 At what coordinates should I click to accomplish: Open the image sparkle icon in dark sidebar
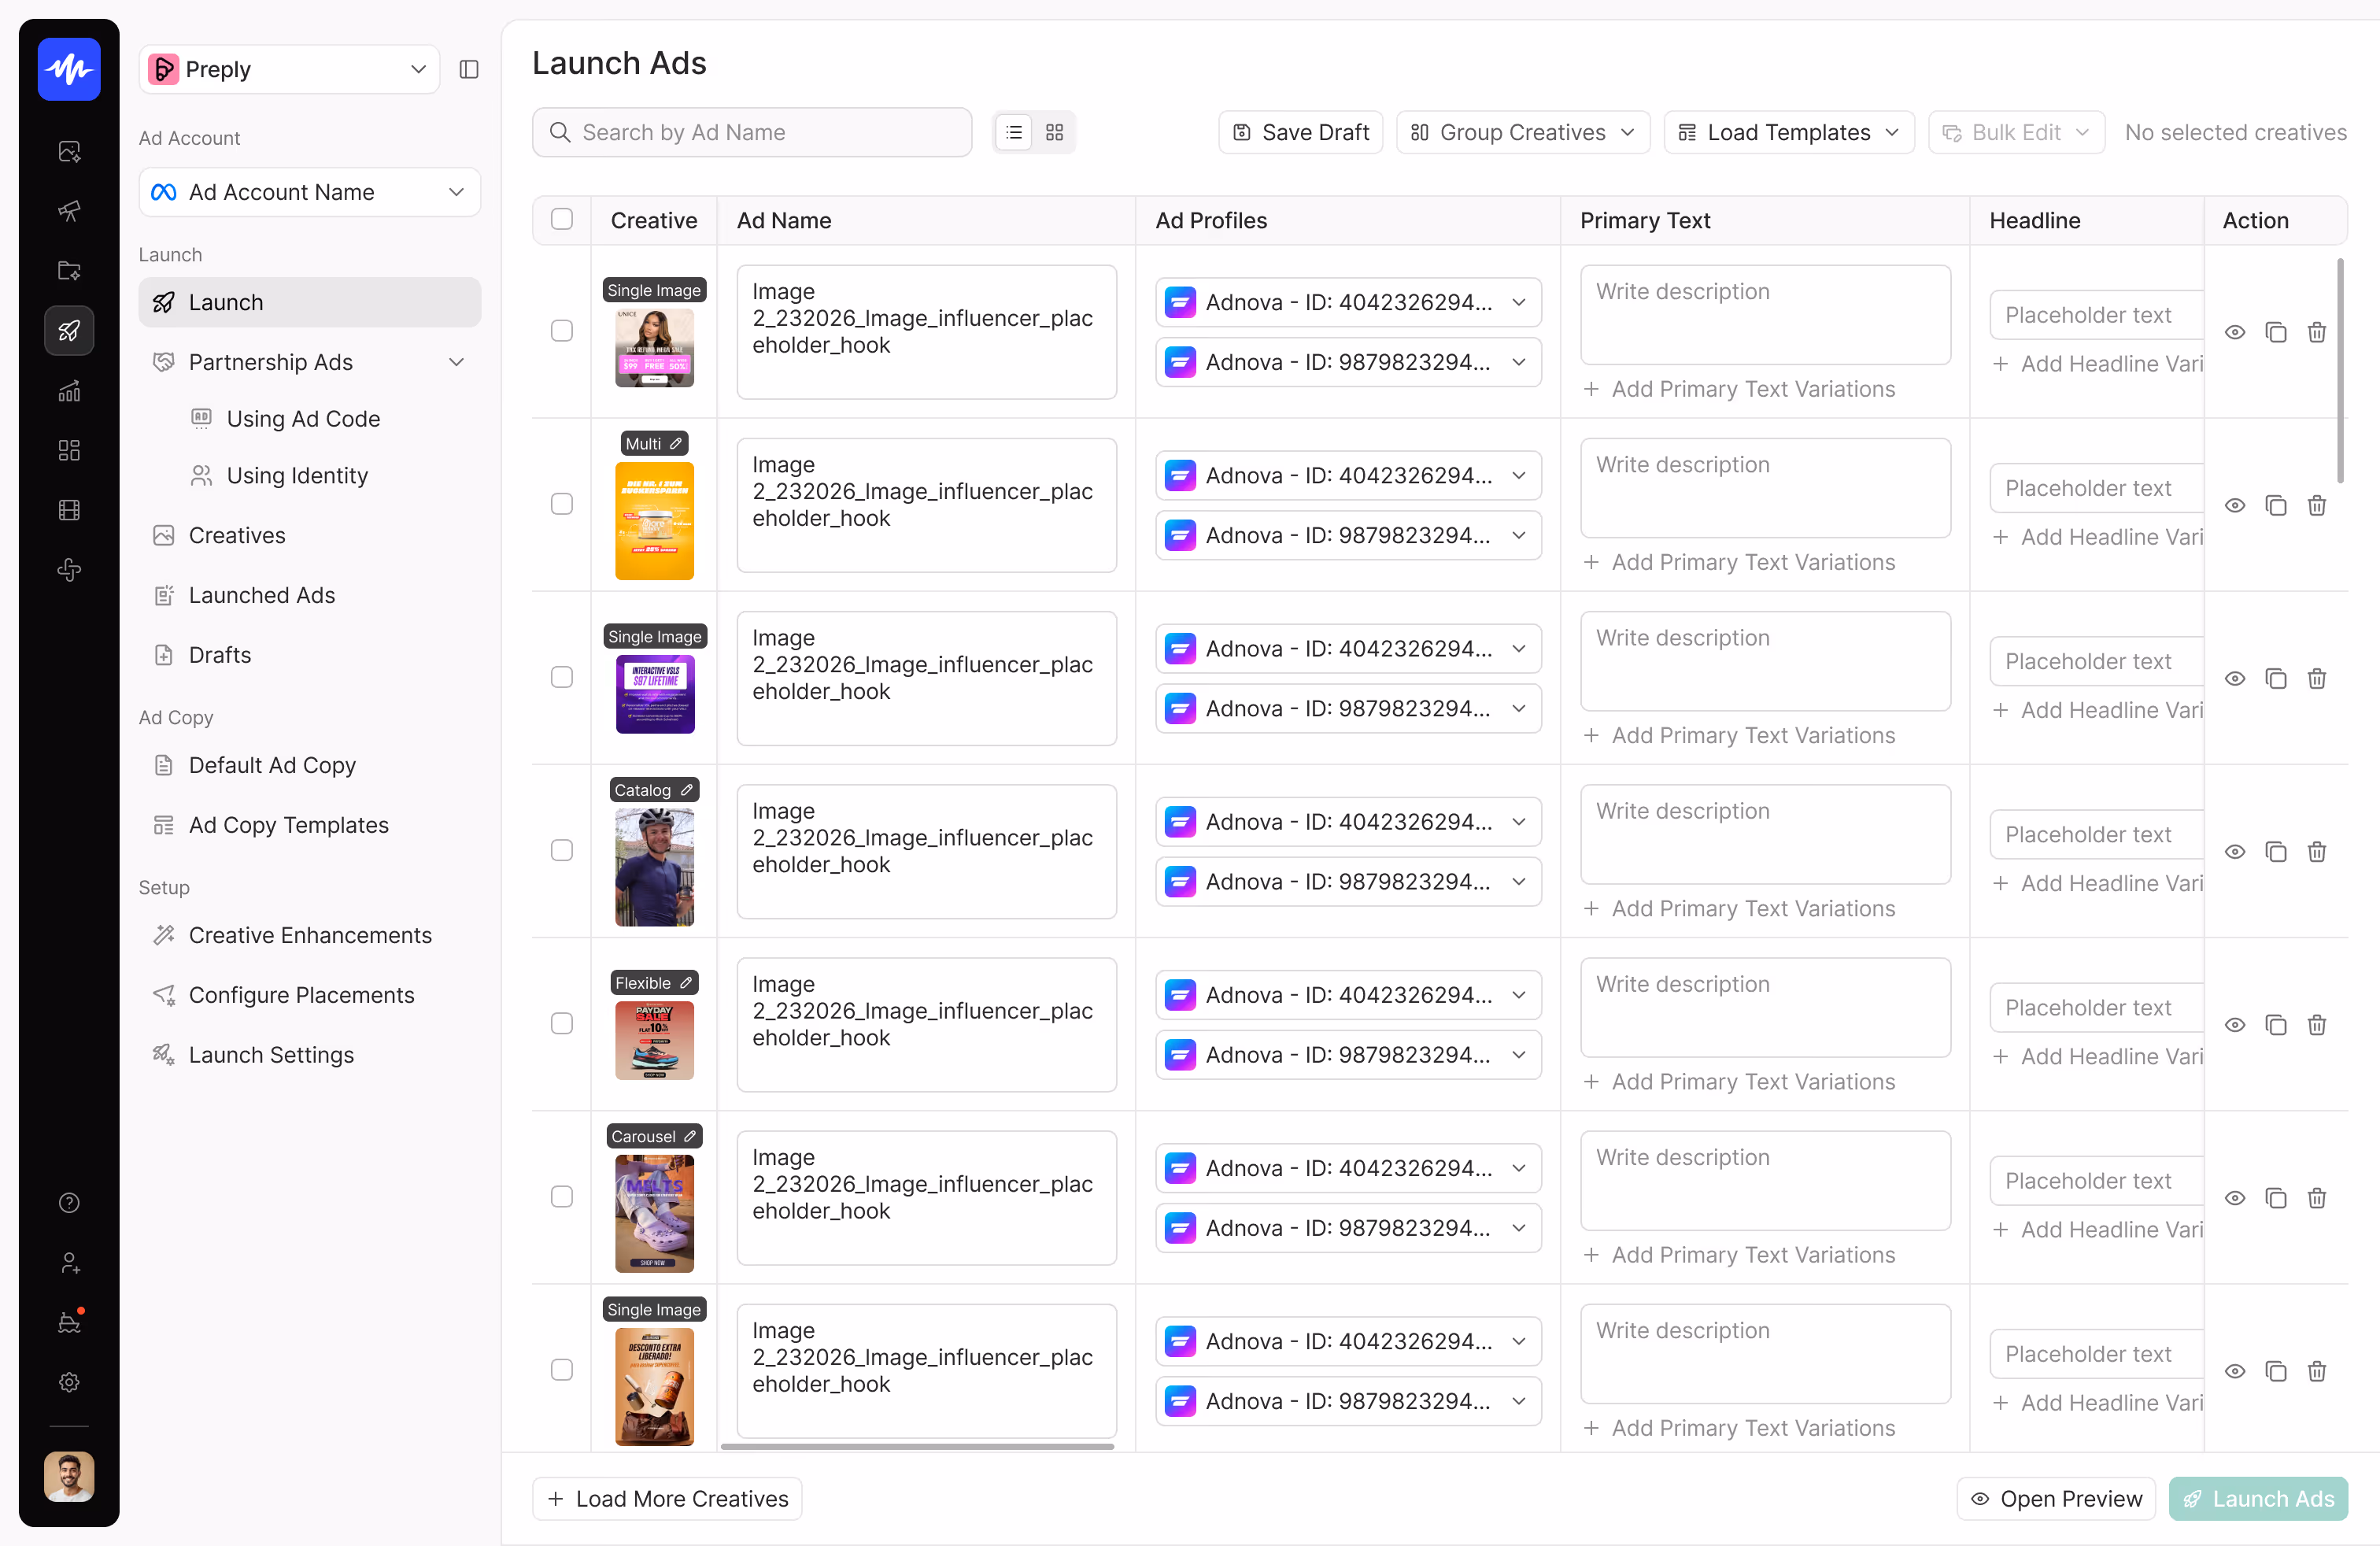click(x=69, y=151)
